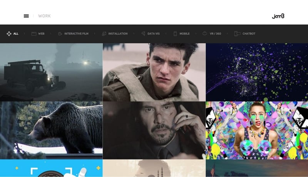Screen dimensions: 308x177
Task: Click the Work page title
Action: click(x=44, y=16)
